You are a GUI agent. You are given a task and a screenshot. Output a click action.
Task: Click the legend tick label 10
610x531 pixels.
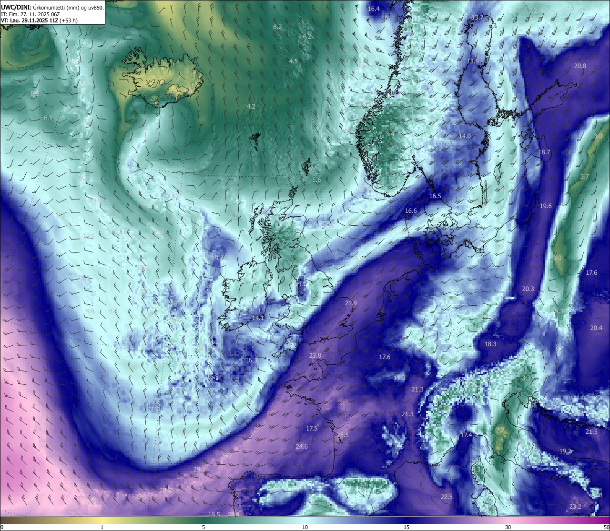point(305,528)
